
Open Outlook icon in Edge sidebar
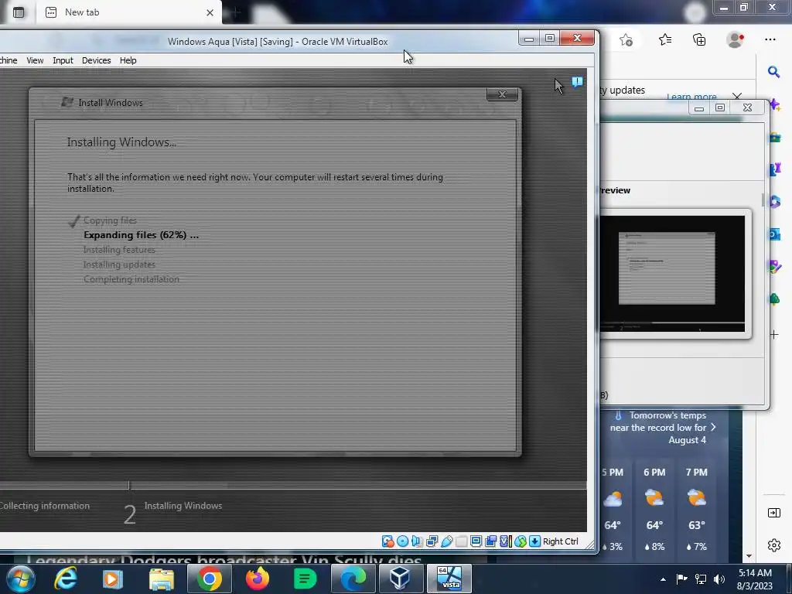(x=775, y=234)
